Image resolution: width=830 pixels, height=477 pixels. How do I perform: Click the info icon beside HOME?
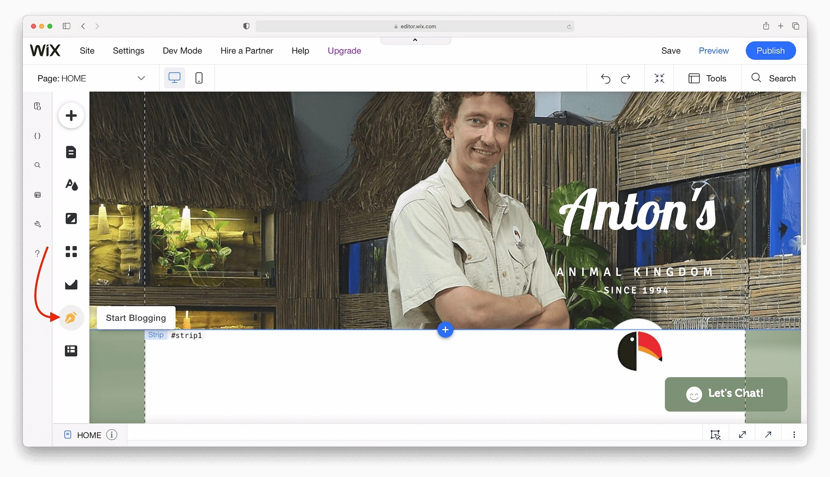112,435
